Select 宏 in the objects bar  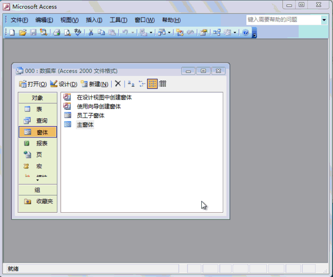coord(37,166)
